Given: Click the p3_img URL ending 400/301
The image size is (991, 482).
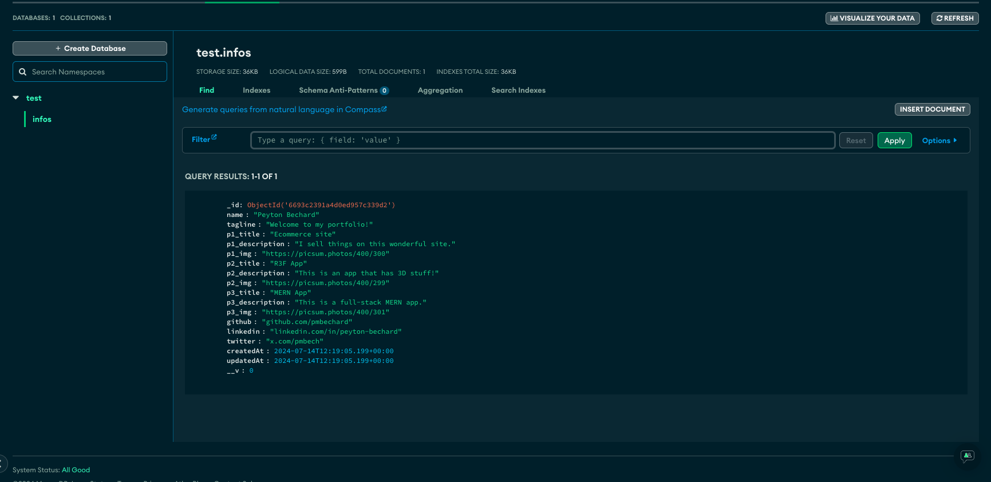Looking at the screenshot, I should pos(326,312).
